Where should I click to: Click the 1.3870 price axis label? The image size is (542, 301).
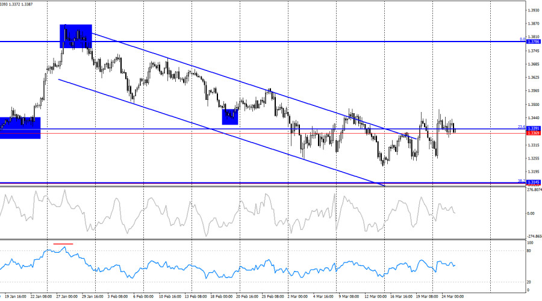pyautogui.click(x=534, y=23)
